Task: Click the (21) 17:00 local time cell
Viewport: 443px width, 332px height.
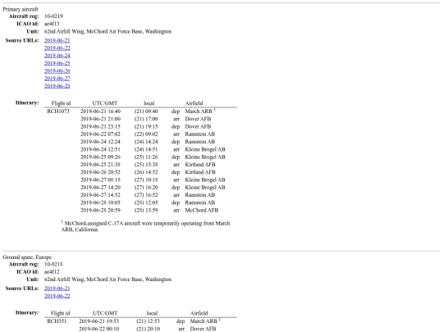Action: click(x=146, y=119)
